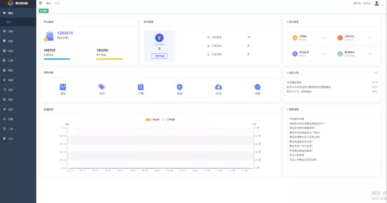387x203 pixels.
Task: Expand the 财务 sidebar menu
Action: 18,80
